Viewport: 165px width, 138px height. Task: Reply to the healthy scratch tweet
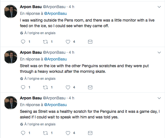coord(23,133)
